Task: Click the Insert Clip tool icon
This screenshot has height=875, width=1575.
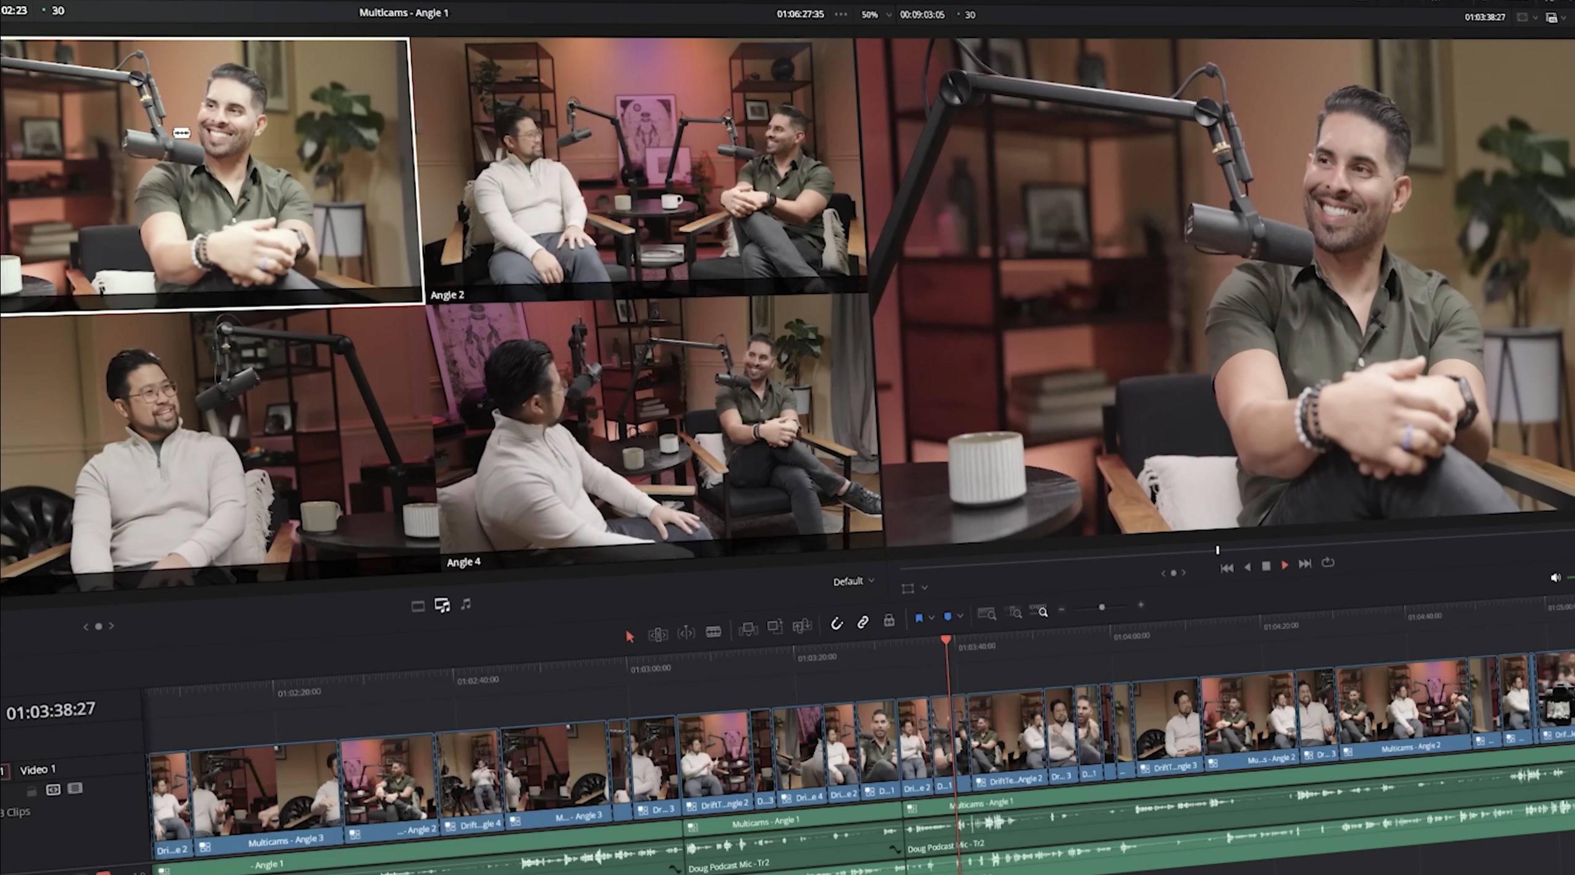Action: (748, 629)
